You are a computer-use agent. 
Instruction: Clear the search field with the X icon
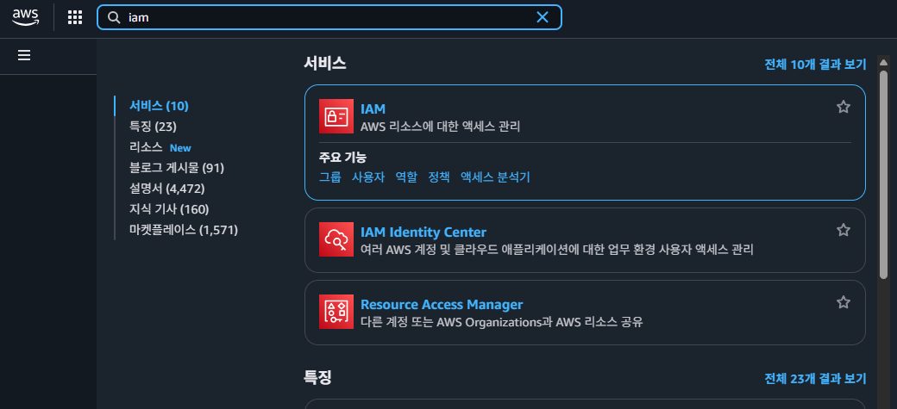[543, 18]
